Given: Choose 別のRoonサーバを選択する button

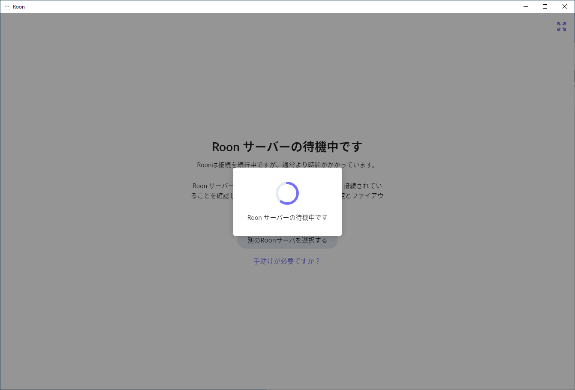Looking at the screenshot, I should pyautogui.click(x=287, y=240).
